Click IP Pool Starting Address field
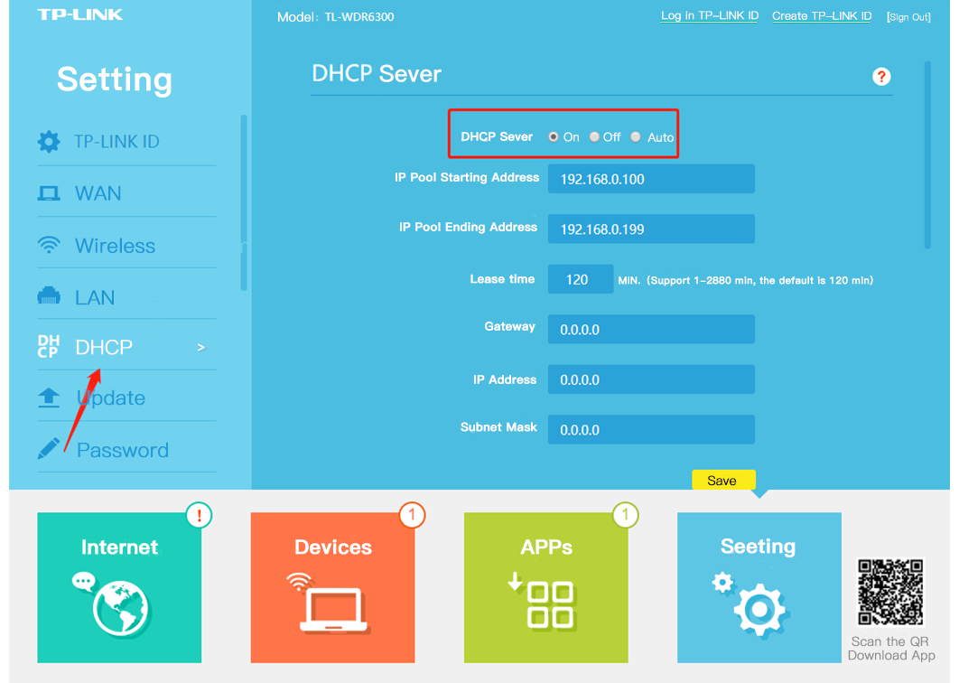Viewport: 959px width, 683px height. 651,179
